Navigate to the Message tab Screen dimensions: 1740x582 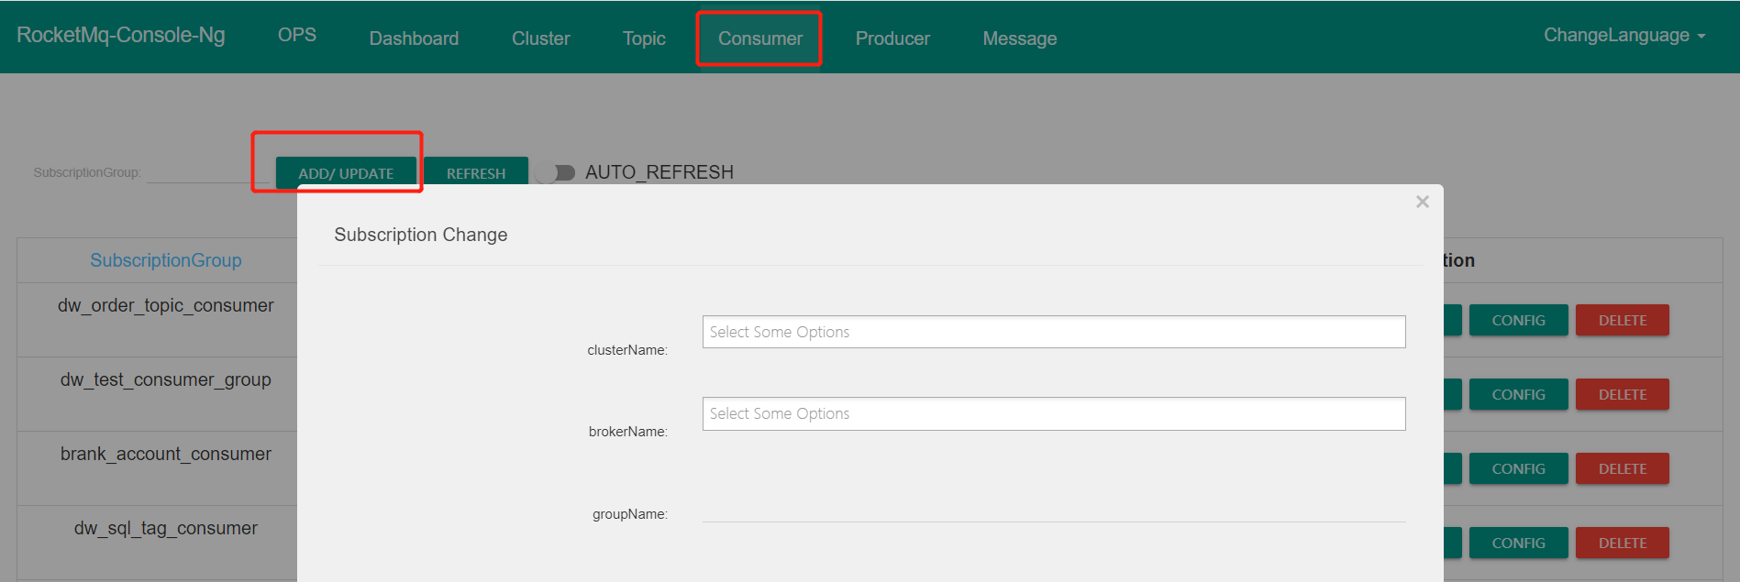pos(1019,38)
